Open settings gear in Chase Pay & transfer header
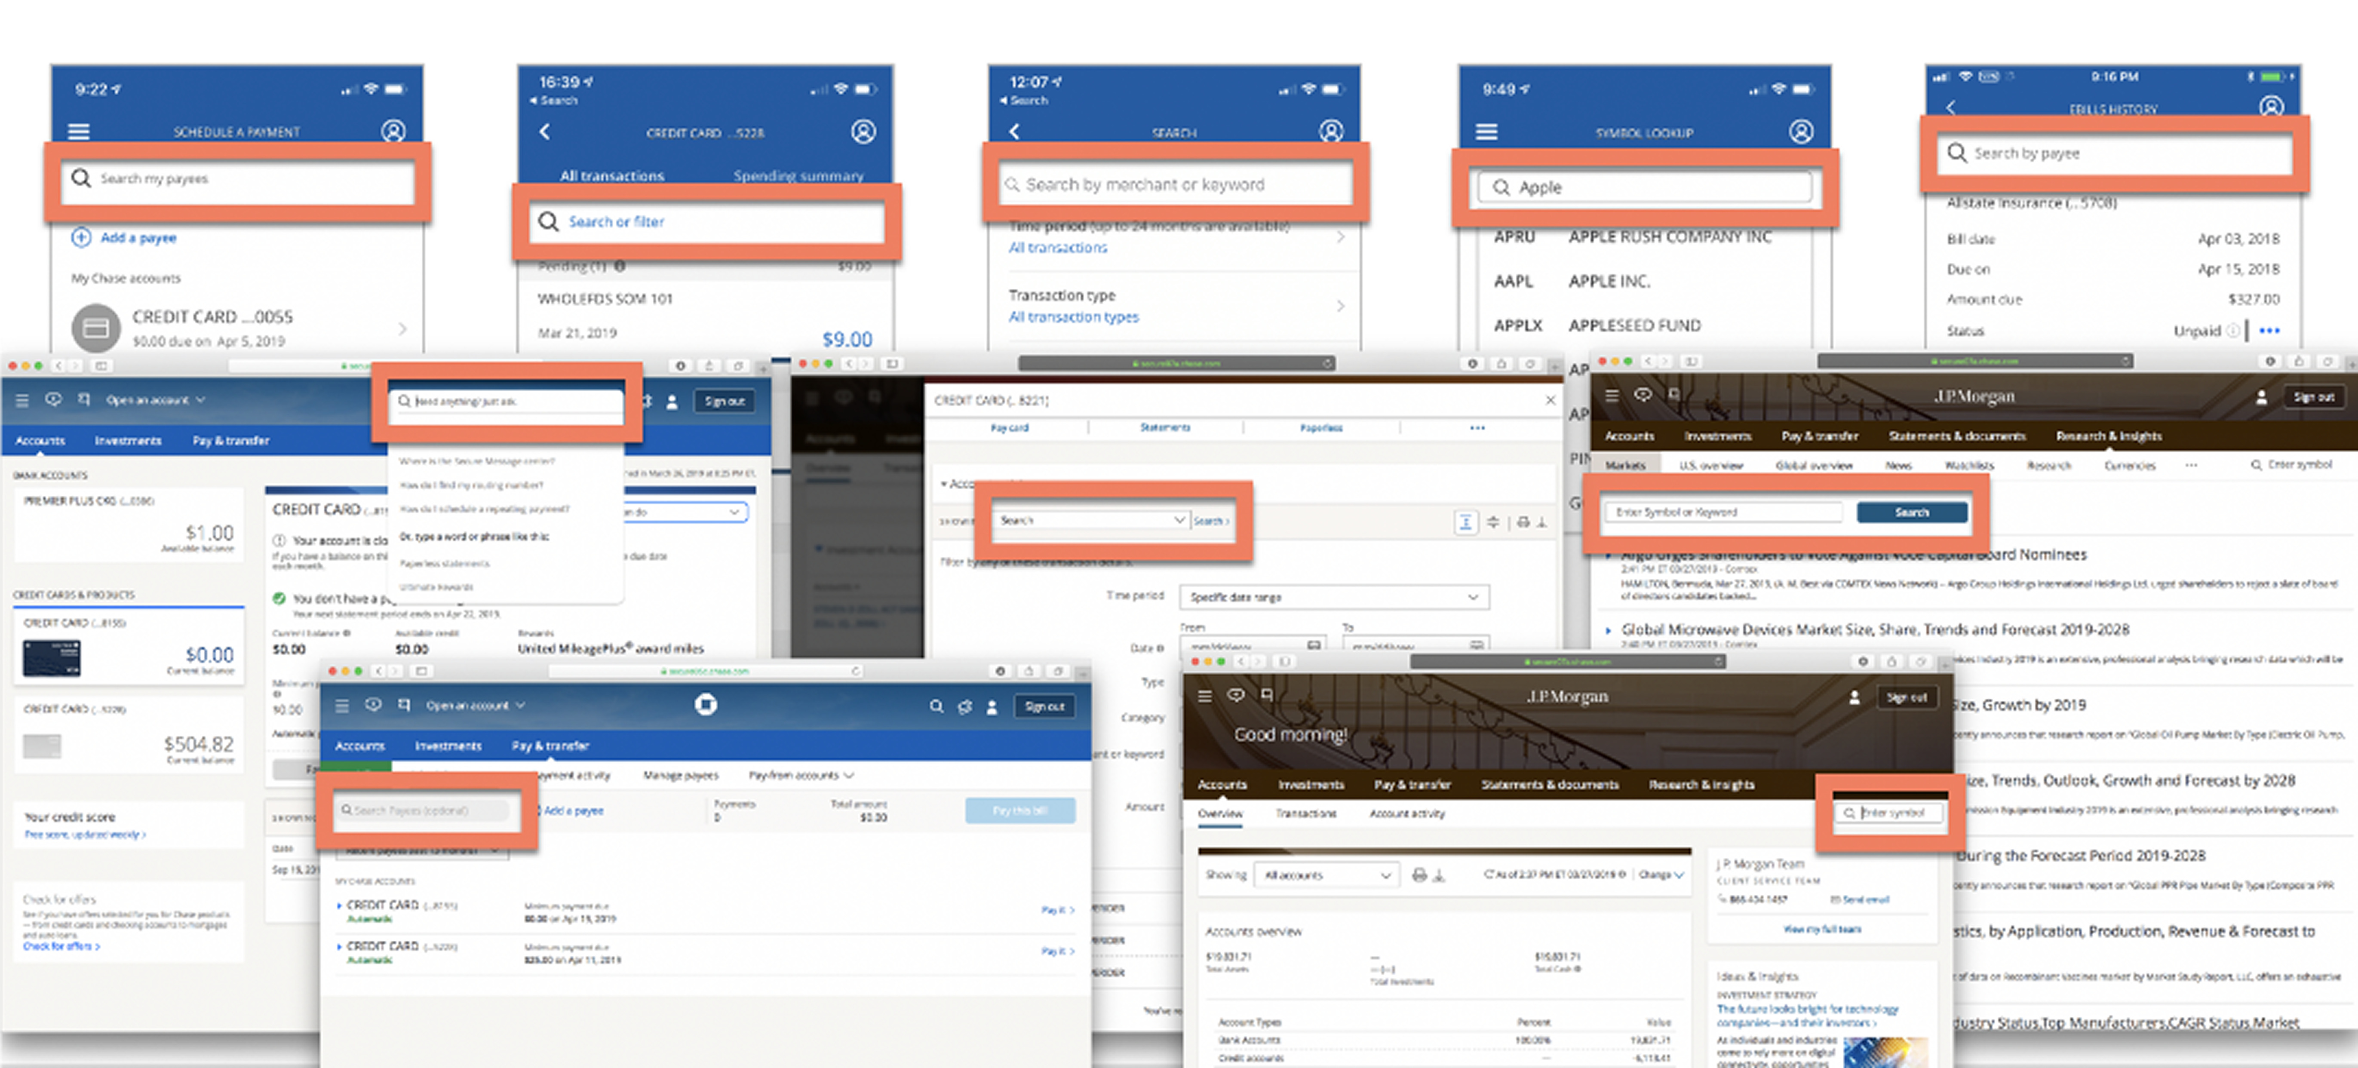Image resolution: width=2358 pixels, height=1068 pixels. [x=964, y=706]
